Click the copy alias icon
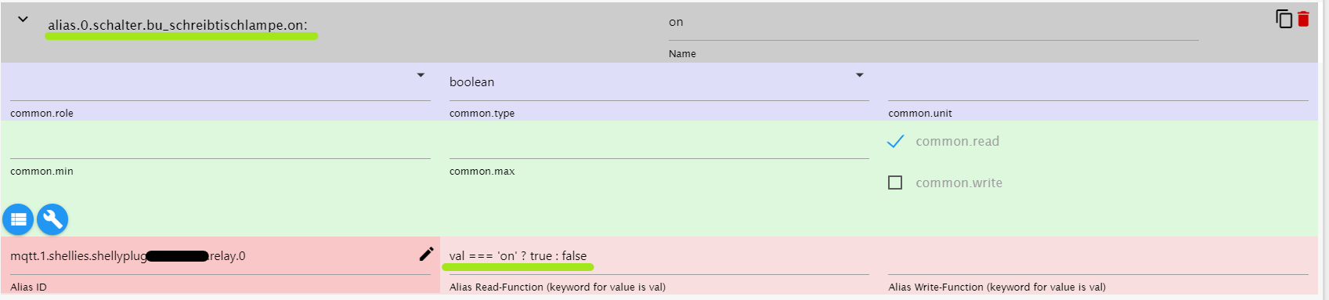The height and width of the screenshot is (300, 1329). click(x=1284, y=19)
